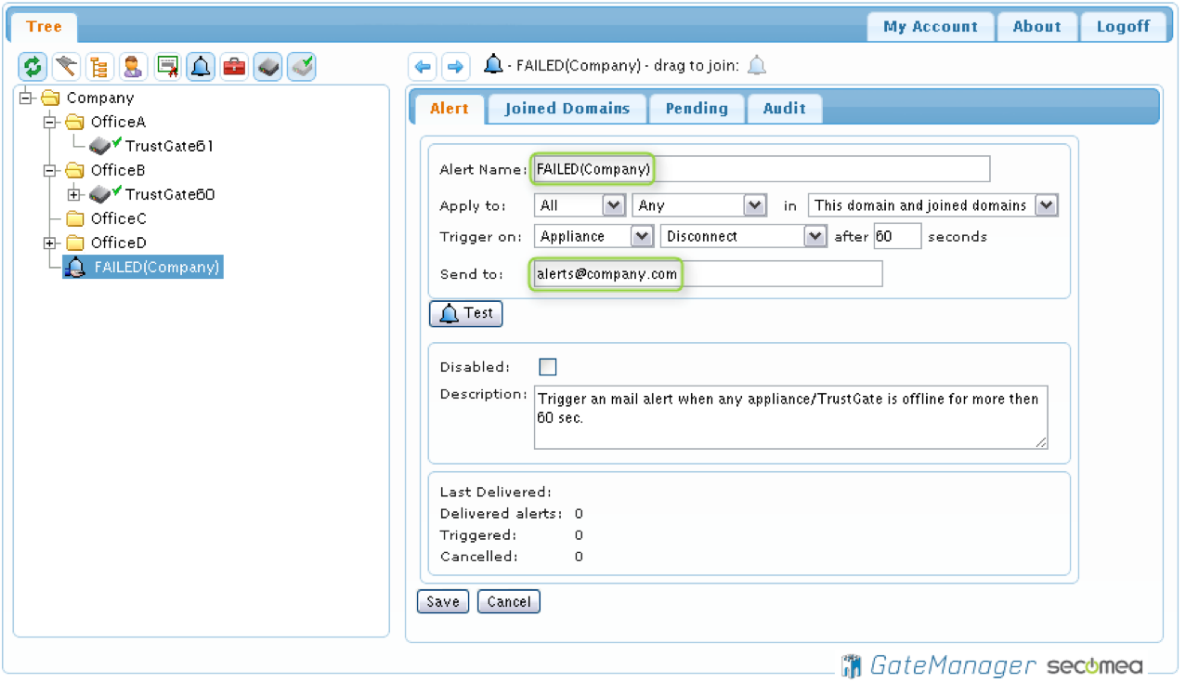The height and width of the screenshot is (683, 1186).
Task: Click the red toolbox icon
Action: click(234, 66)
